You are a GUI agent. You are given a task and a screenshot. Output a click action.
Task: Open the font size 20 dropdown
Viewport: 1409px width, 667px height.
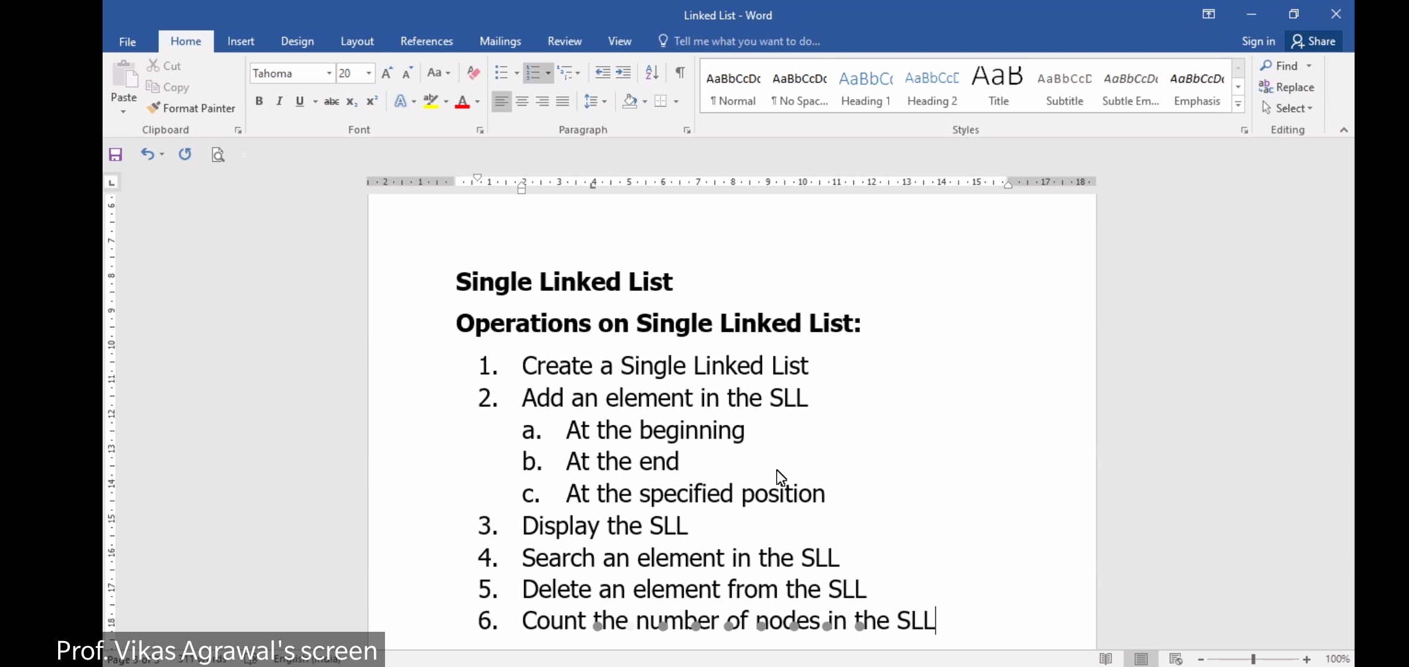click(369, 73)
